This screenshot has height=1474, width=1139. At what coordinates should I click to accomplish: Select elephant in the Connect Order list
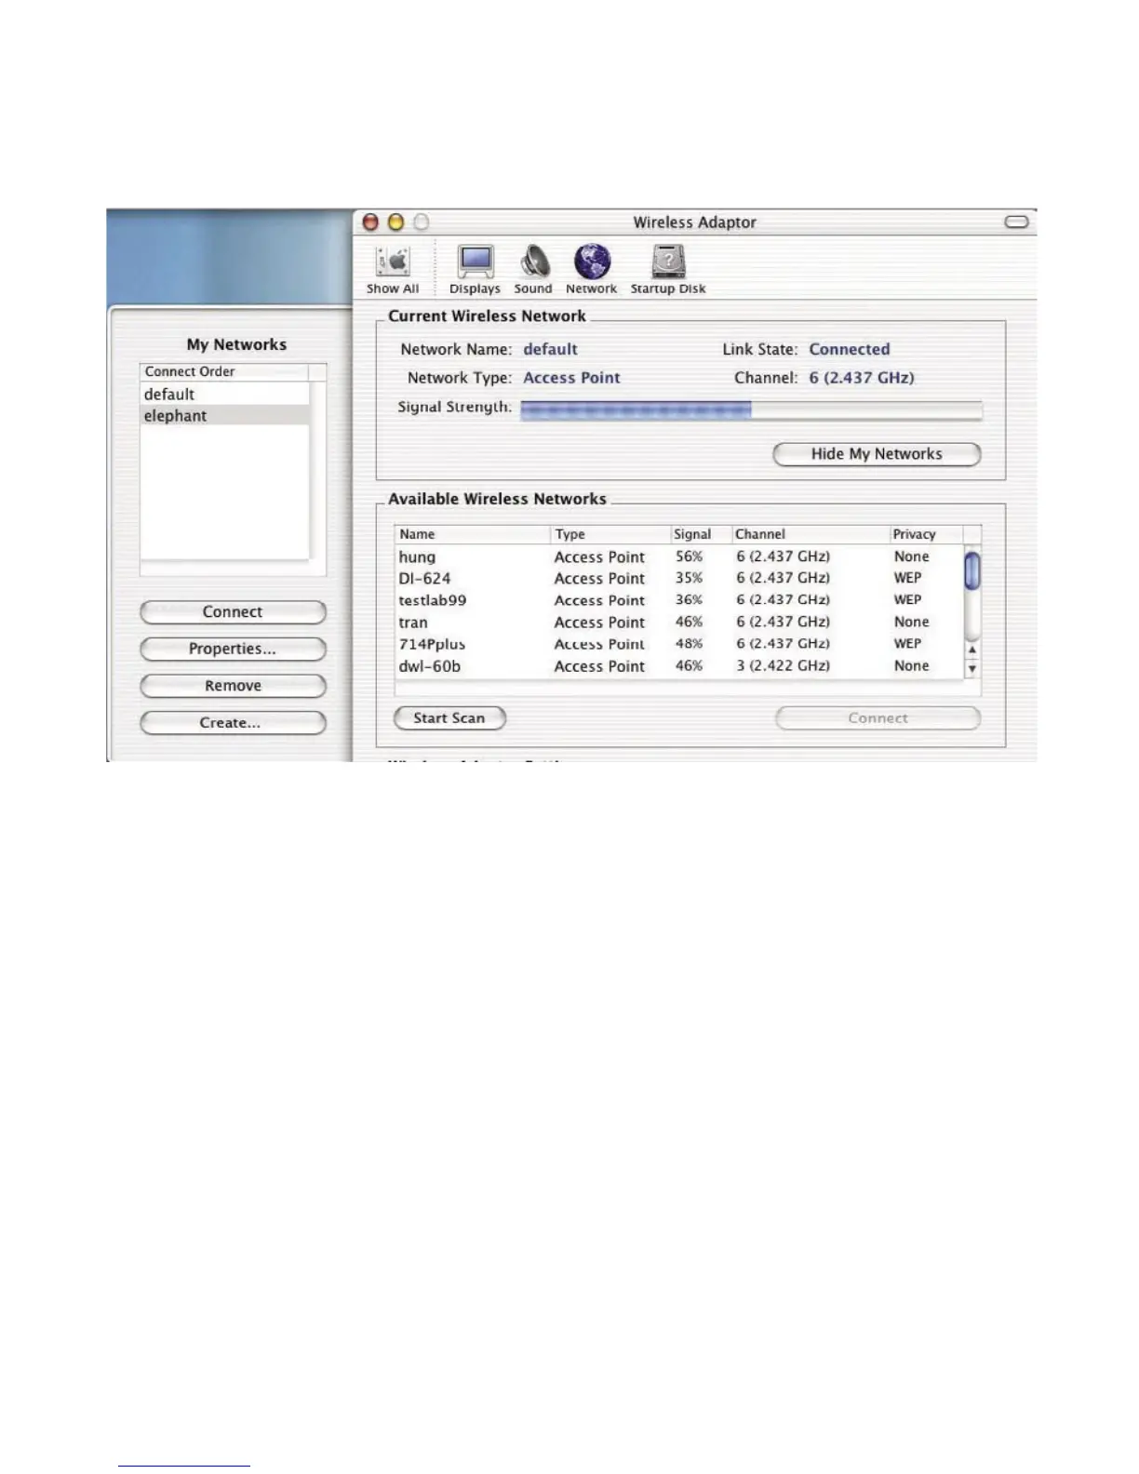pos(224,416)
